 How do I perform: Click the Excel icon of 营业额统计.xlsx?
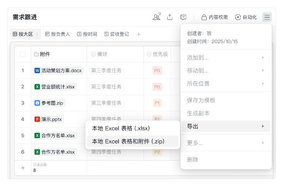[37, 87]
